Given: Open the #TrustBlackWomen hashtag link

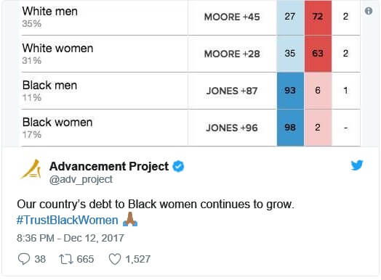Looking at the screenshot, I should (x=68, y=220).
